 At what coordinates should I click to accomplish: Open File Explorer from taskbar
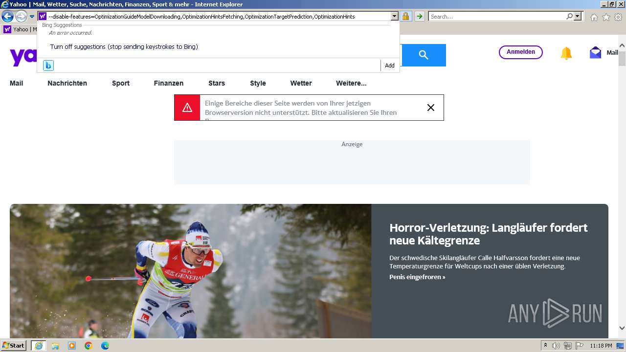(55, 346)
